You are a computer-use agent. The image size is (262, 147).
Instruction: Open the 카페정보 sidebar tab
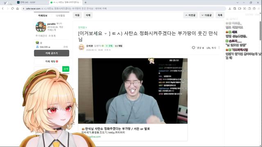click(x=43, y=16)
